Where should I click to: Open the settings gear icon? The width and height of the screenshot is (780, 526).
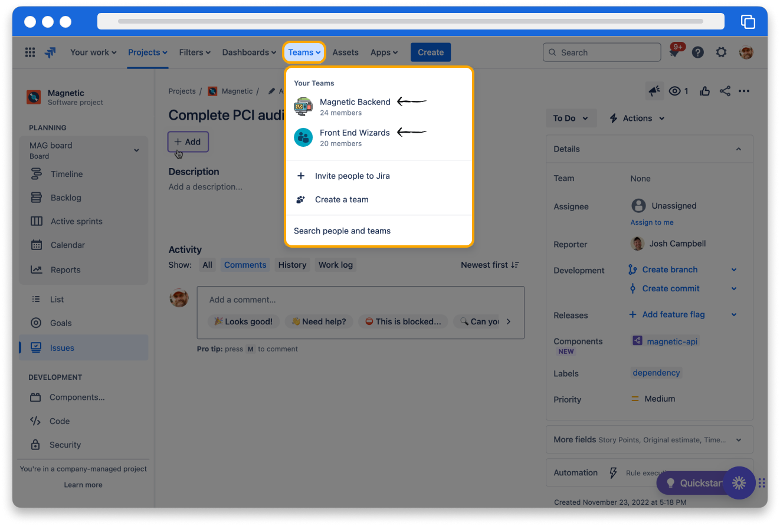[x=721, y=52]
